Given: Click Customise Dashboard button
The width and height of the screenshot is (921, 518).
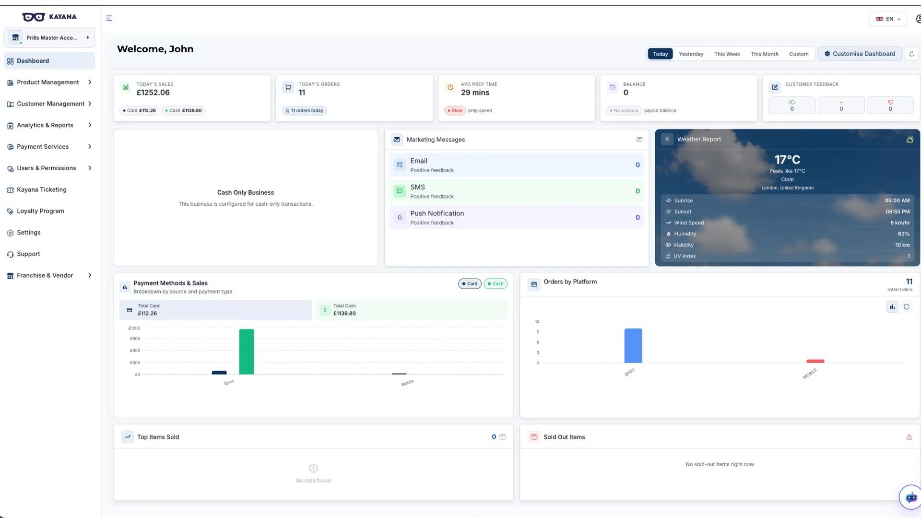Looking at the screenshot, I should tap(860, 54).
